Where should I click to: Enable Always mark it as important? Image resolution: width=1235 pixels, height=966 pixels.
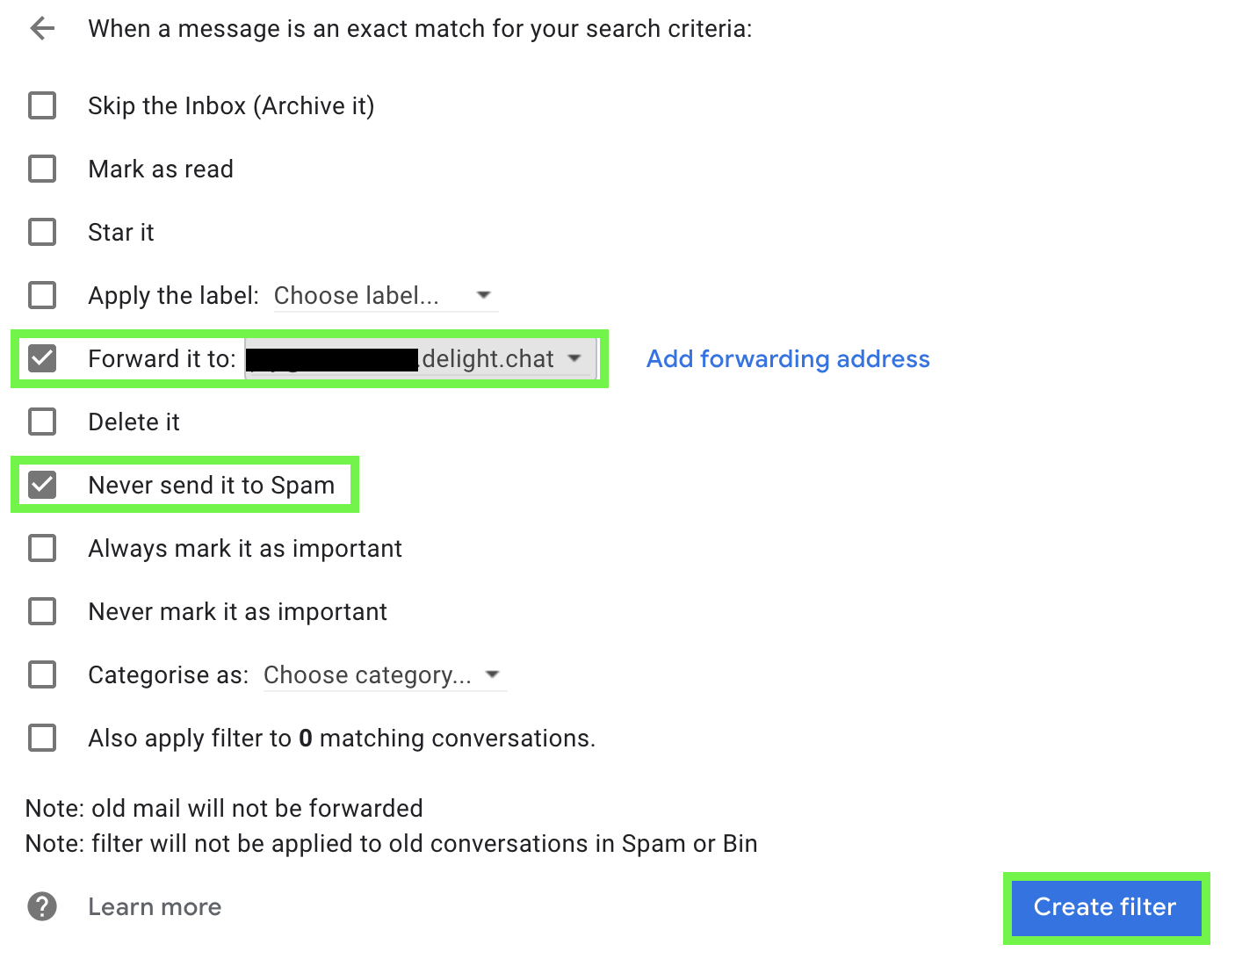click(42, 548)
